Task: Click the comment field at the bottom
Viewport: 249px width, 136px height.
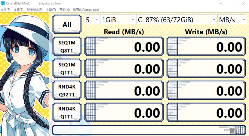Action: (149, 131)
